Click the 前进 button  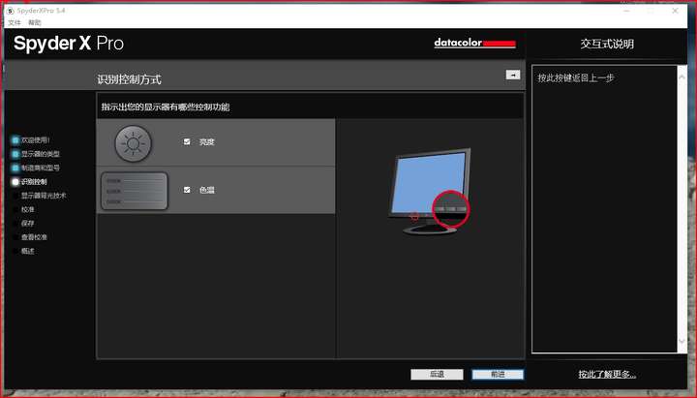click(498, 375)
